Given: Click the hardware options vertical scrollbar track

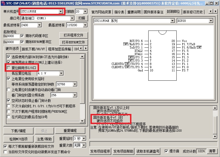Looking at the screenshot, I should (82, 111).
